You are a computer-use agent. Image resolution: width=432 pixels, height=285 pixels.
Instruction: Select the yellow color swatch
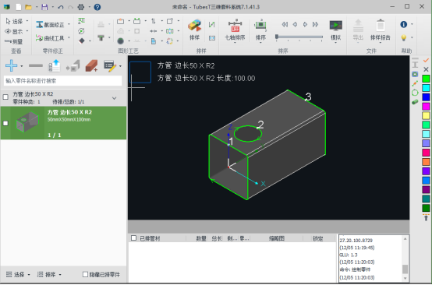point(426,115)
